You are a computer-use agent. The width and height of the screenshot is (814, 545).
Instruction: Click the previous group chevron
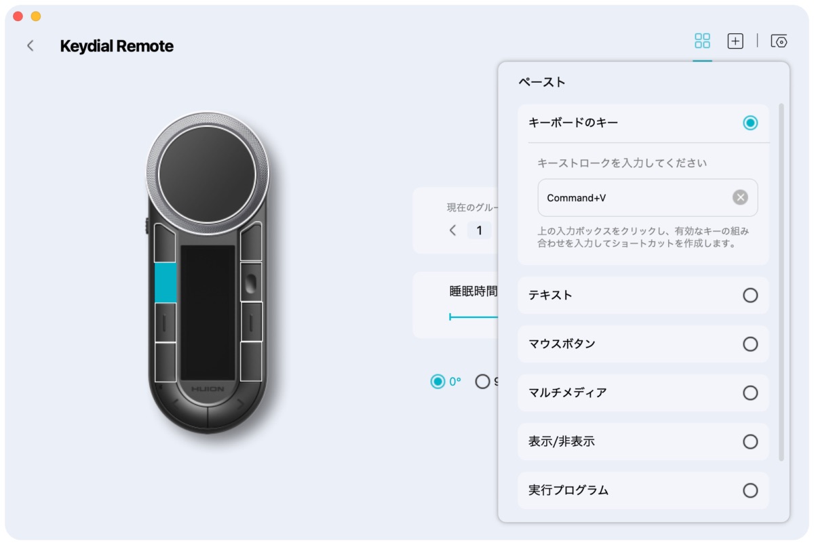[x=453, y=230]
